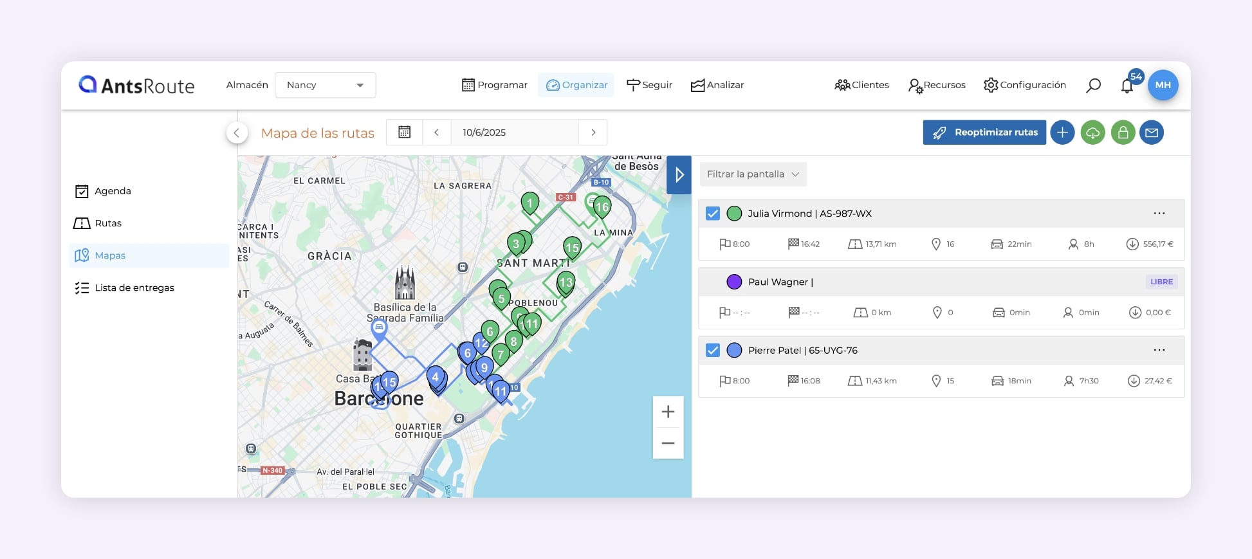Click the green cloud upload icon

coord(1092,133)
